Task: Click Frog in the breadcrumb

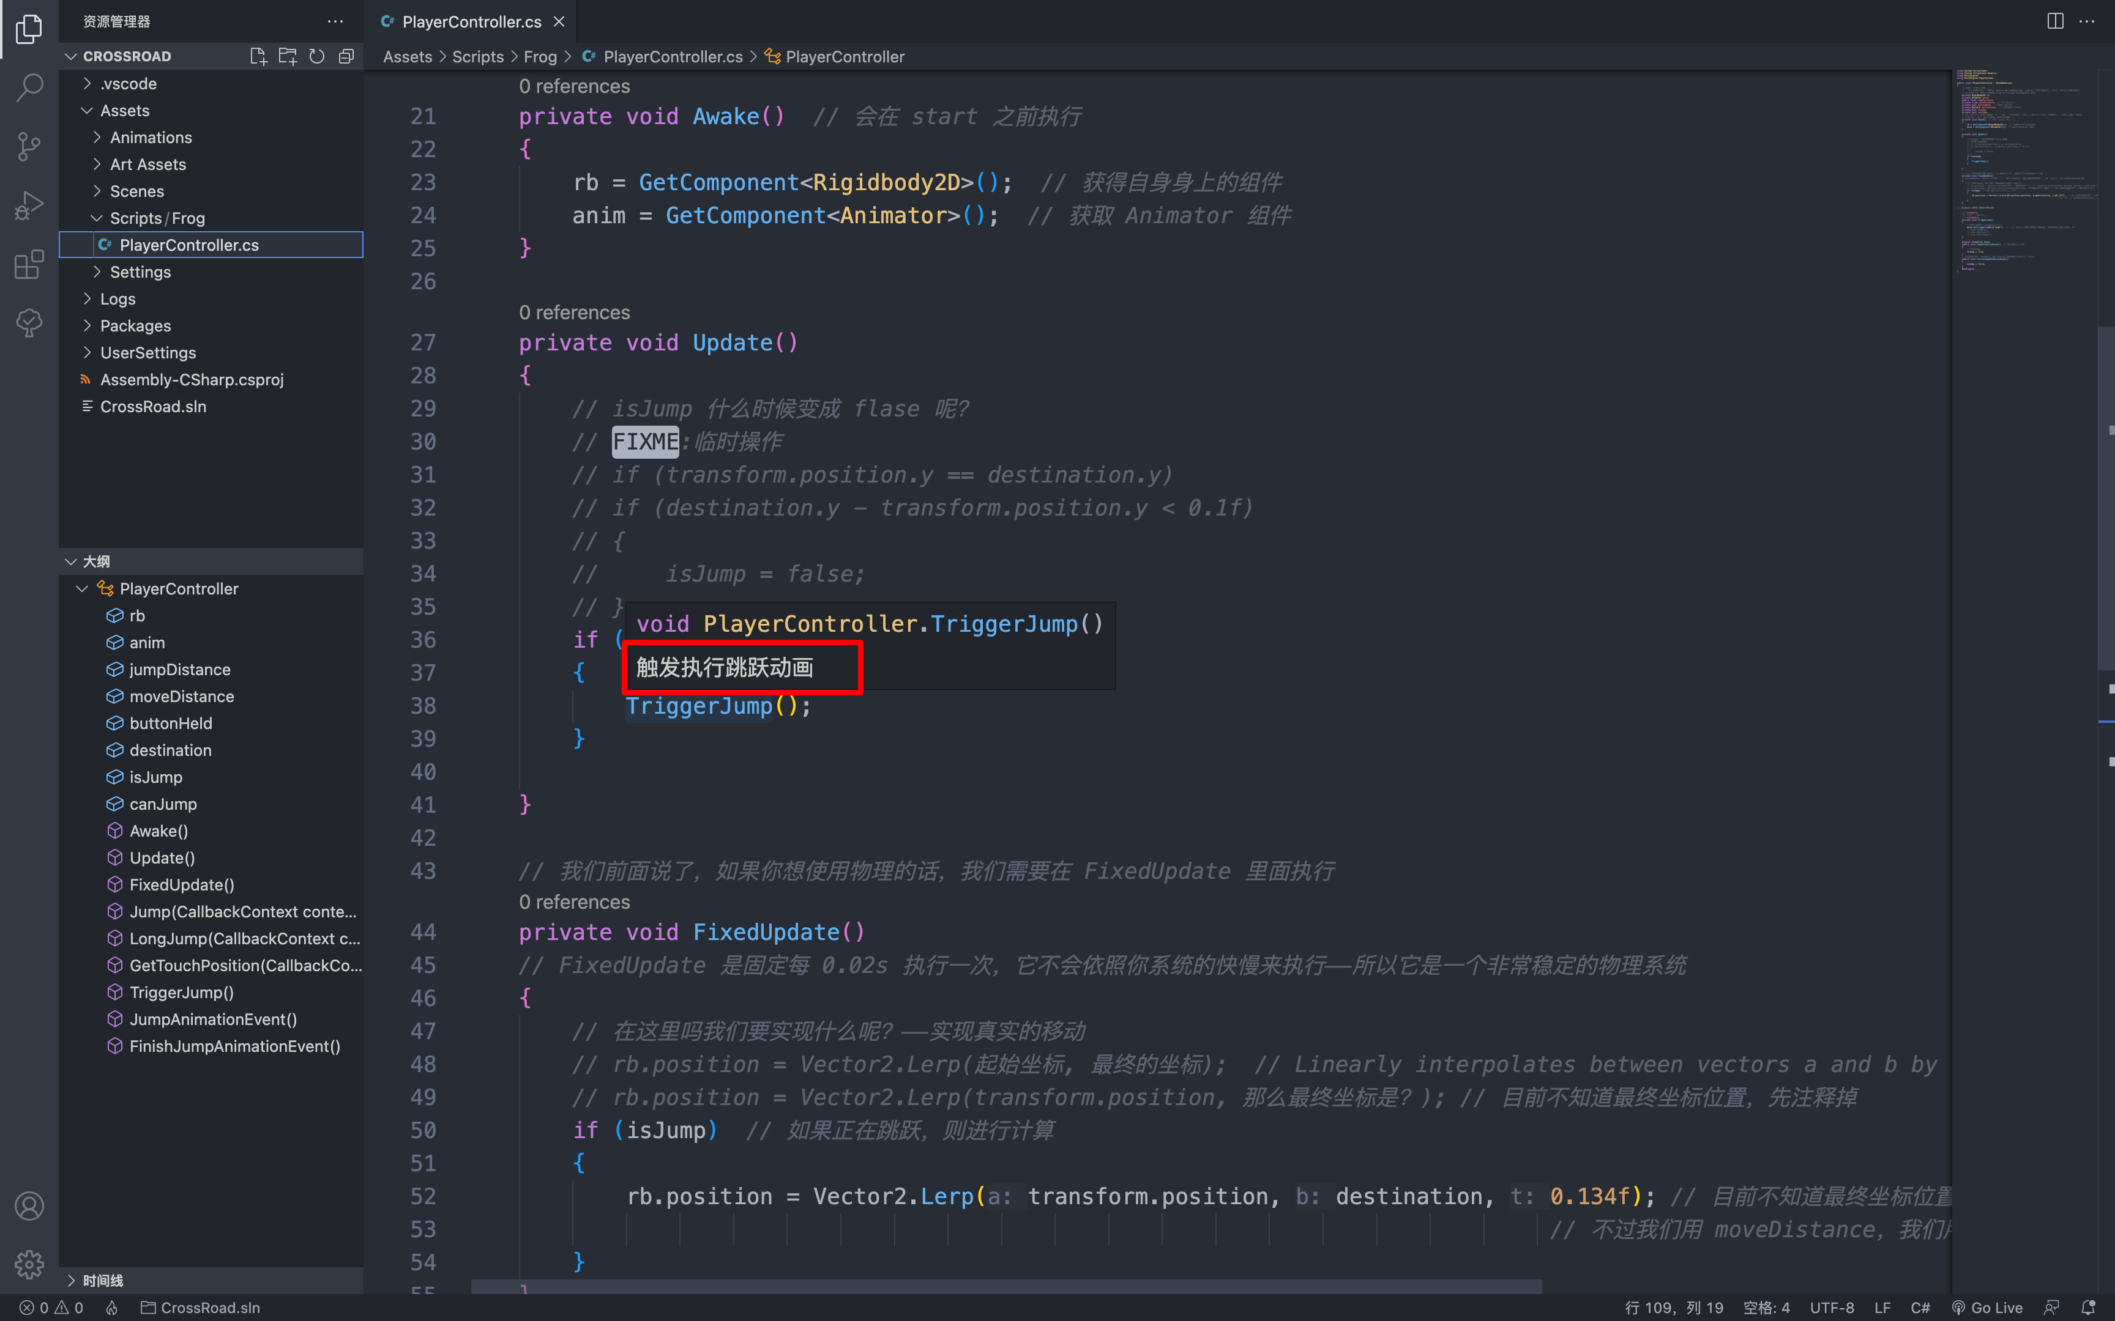Action: 540,57
